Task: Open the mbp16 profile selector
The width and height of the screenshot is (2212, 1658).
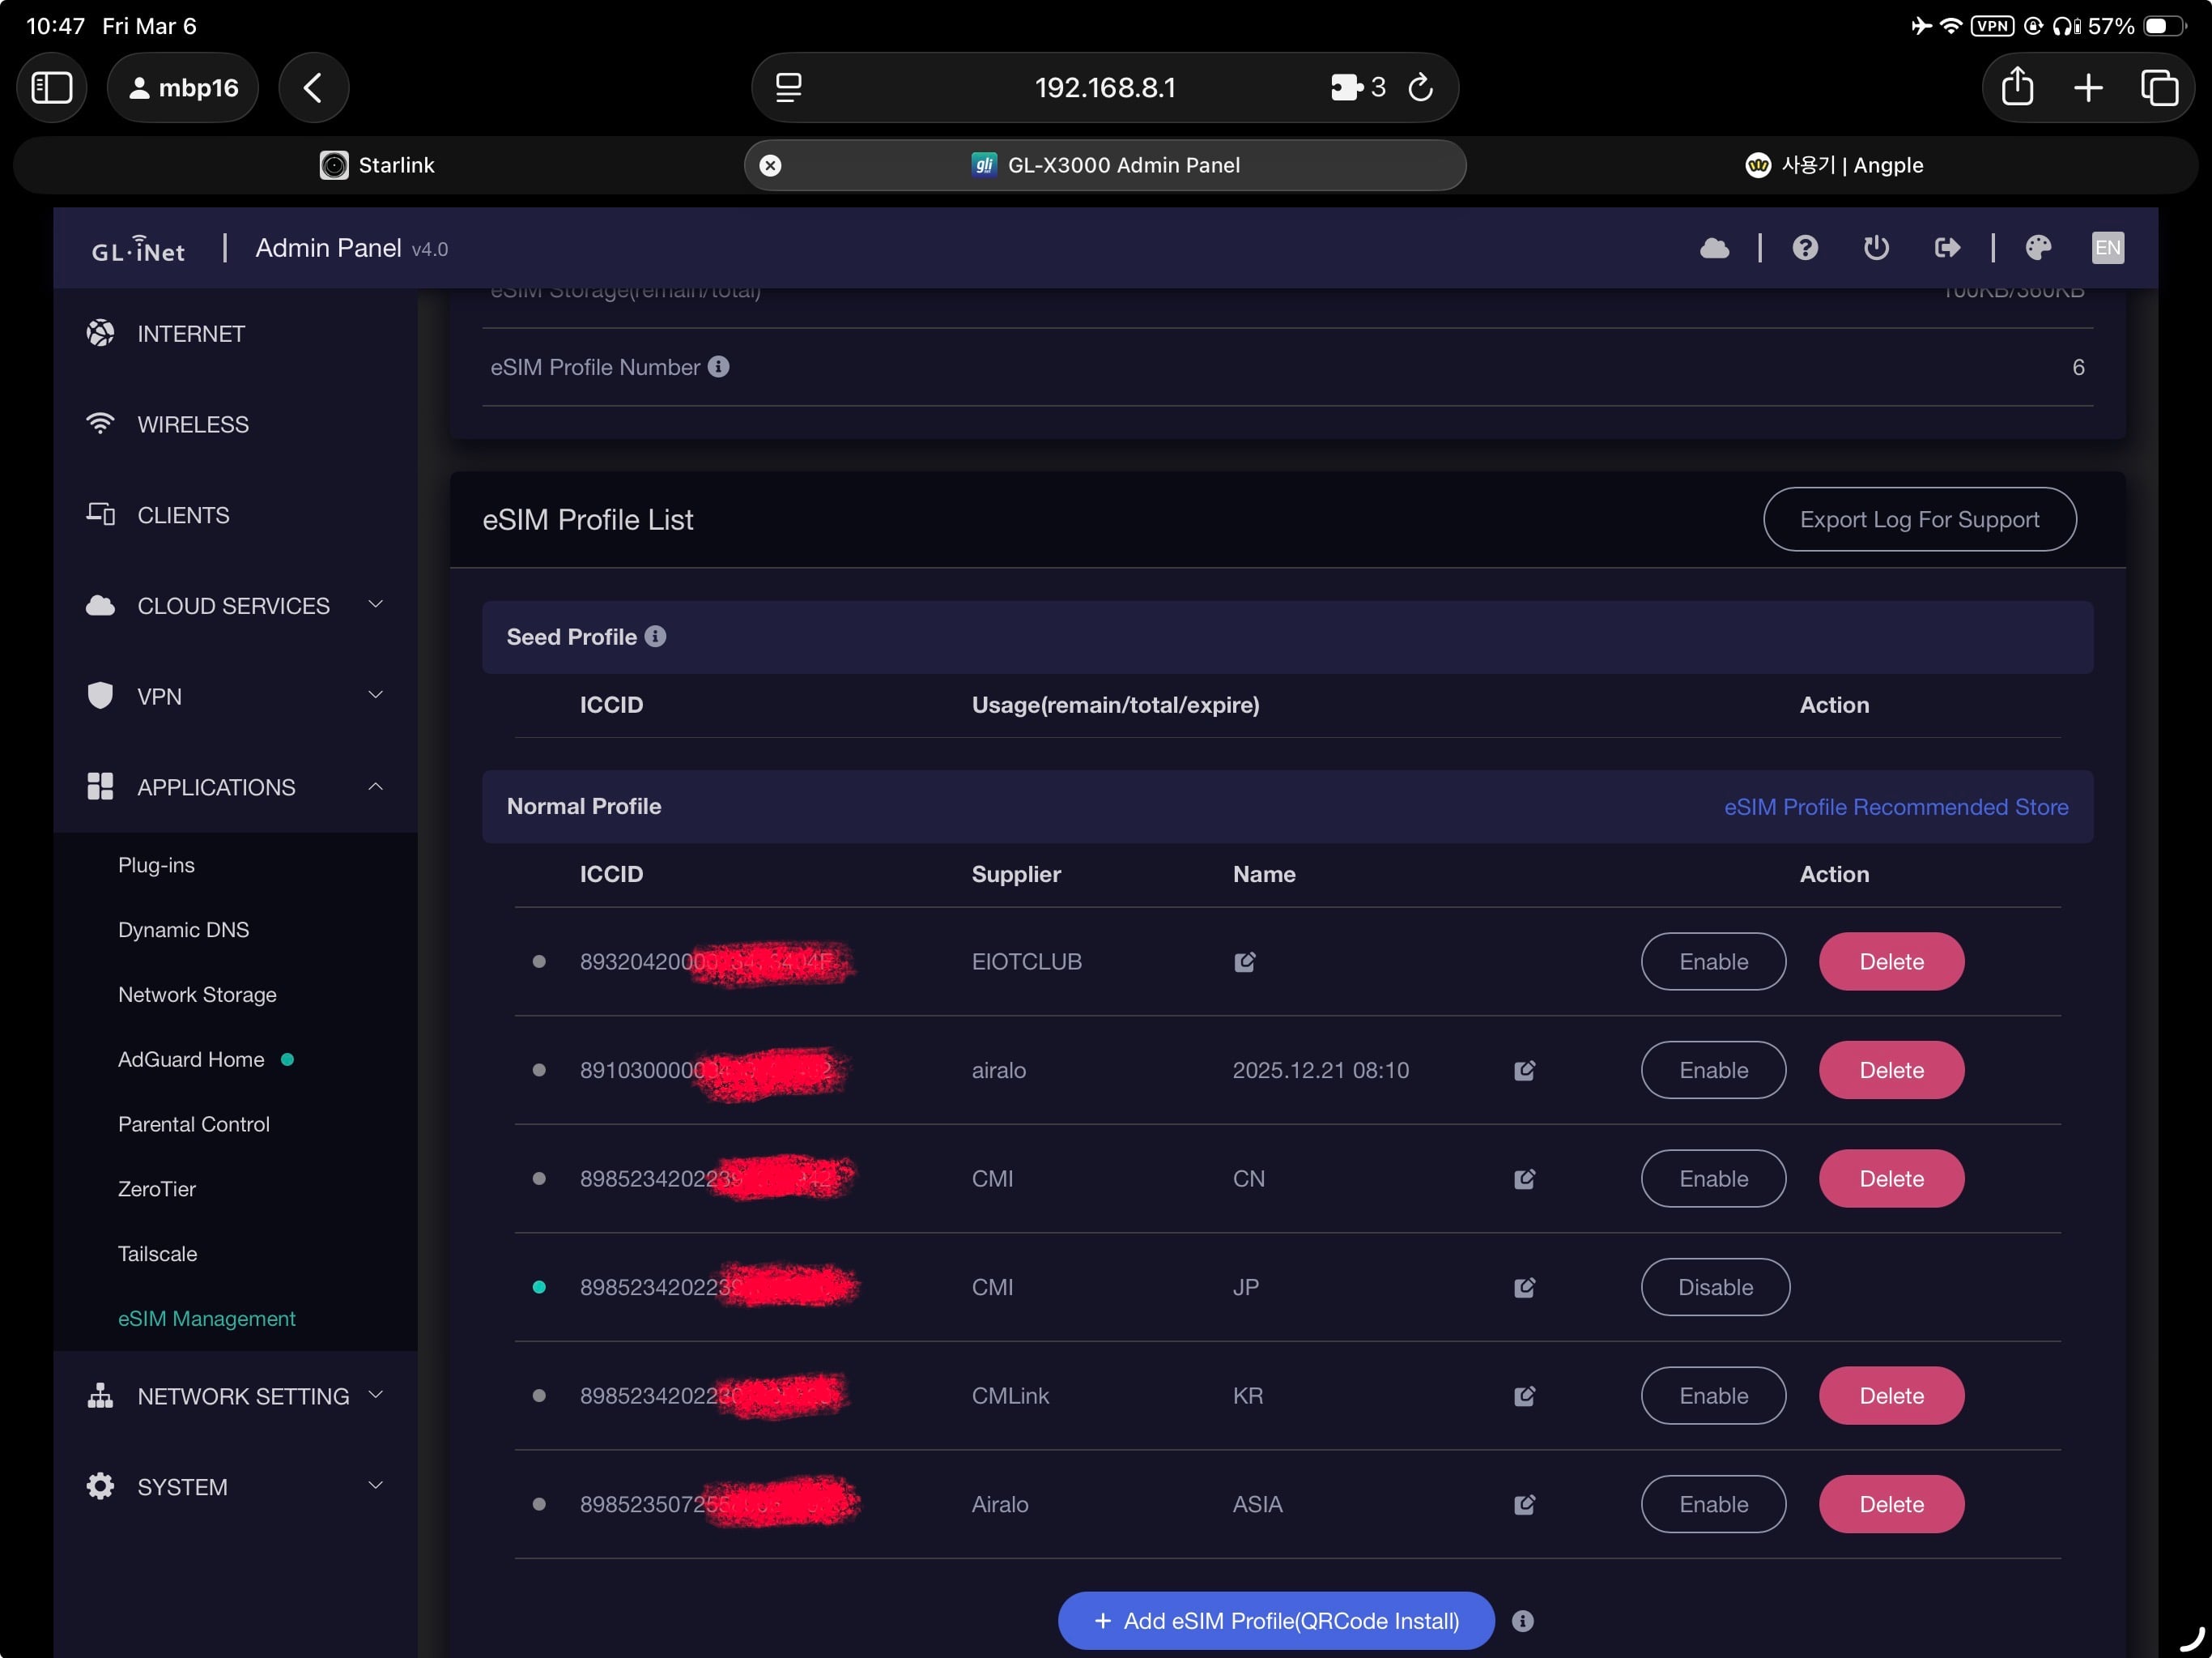Action: [x=183, y=88]
